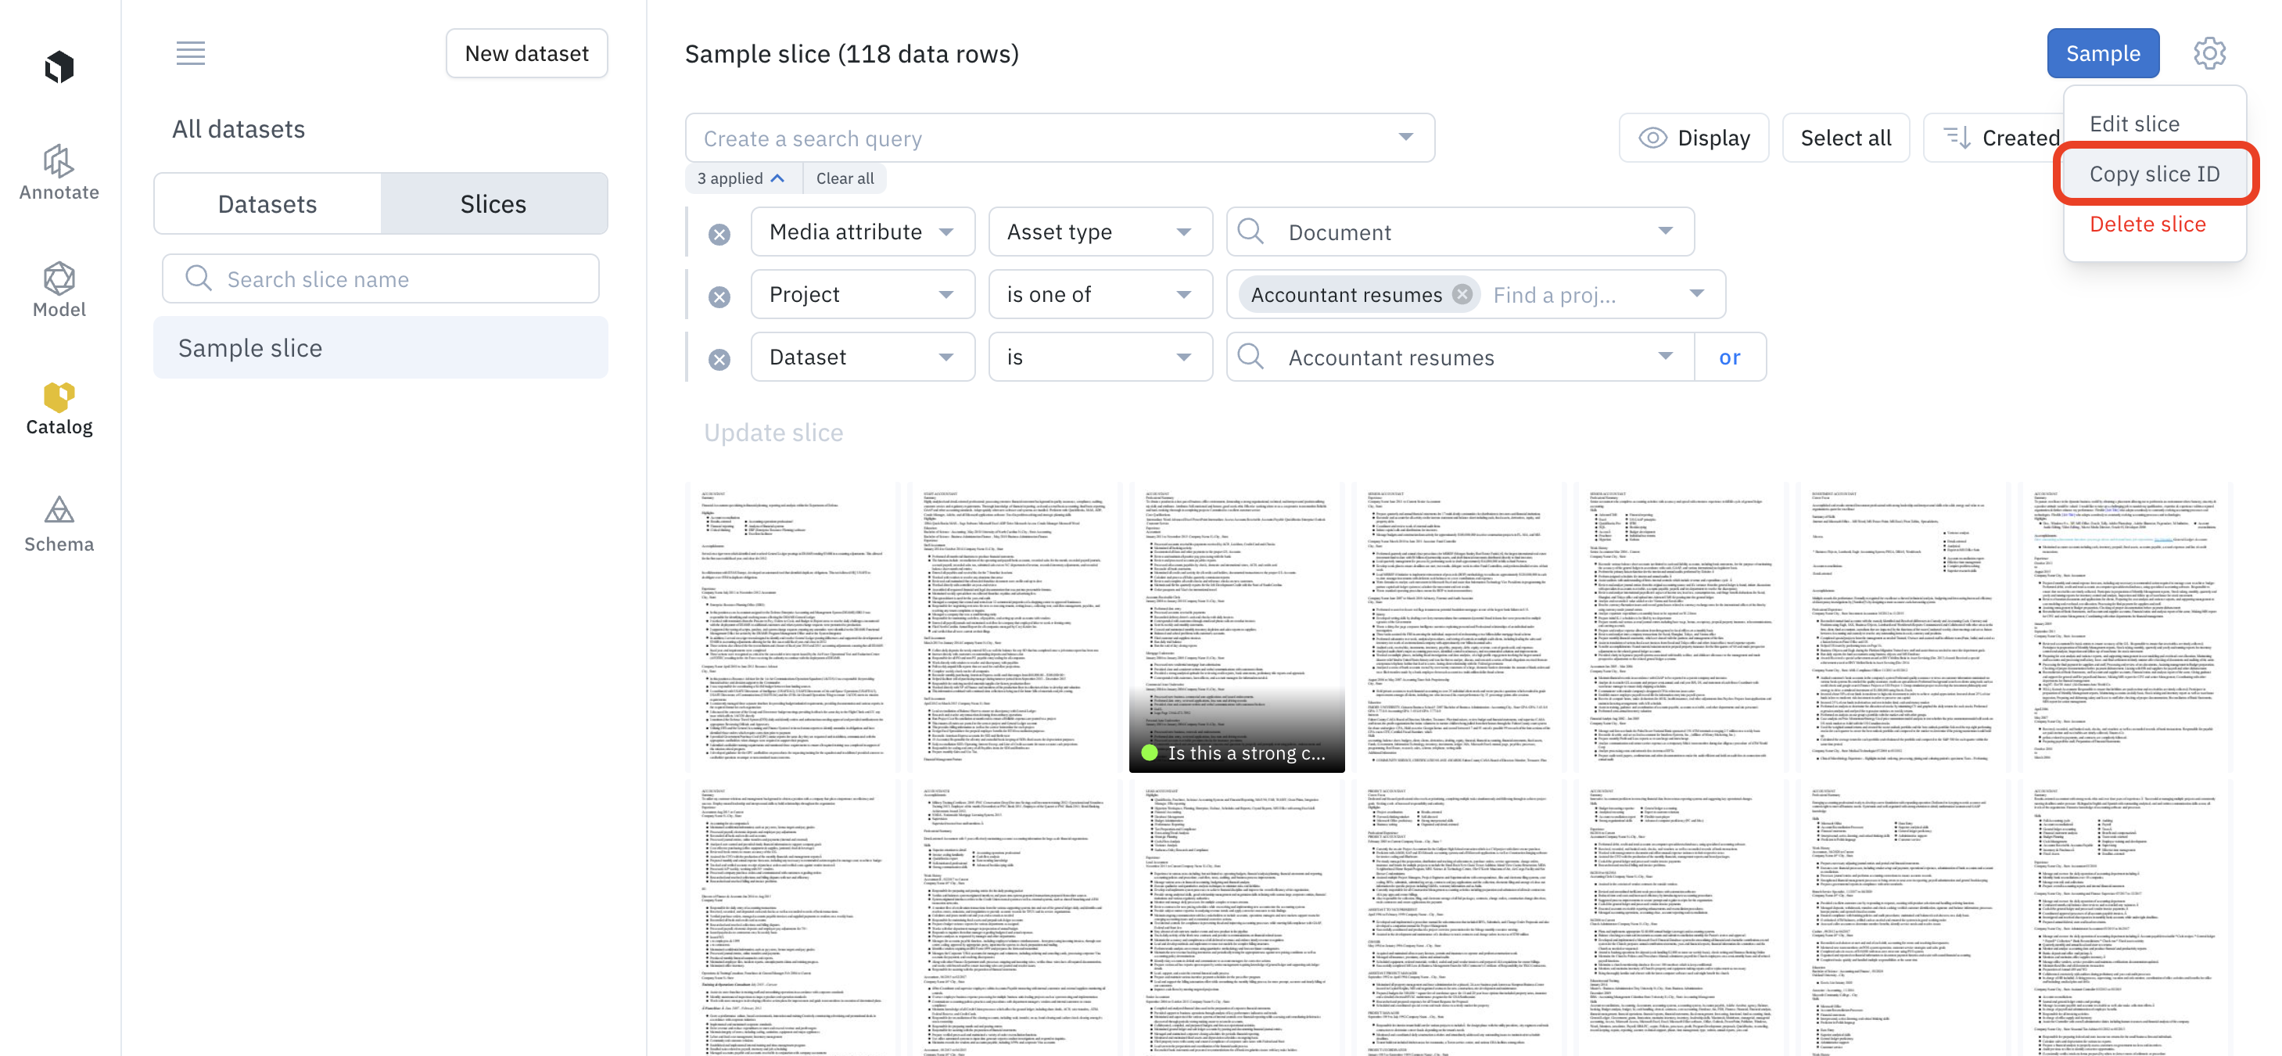This screenshot has height=1056, width=2282.
Task: Collapse the 3 applied filters chevron
Action: coord(777,178)
